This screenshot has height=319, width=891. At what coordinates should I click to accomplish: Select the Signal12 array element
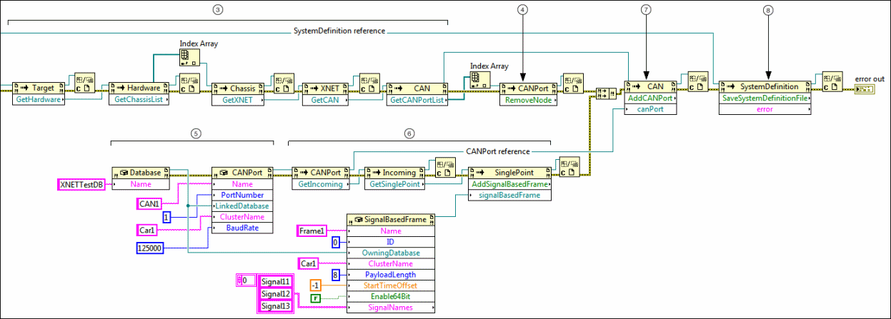point(275,293)
